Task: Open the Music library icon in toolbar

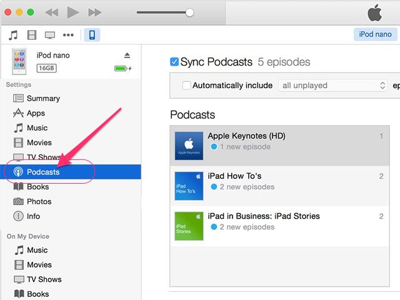Action: [13, 35]
